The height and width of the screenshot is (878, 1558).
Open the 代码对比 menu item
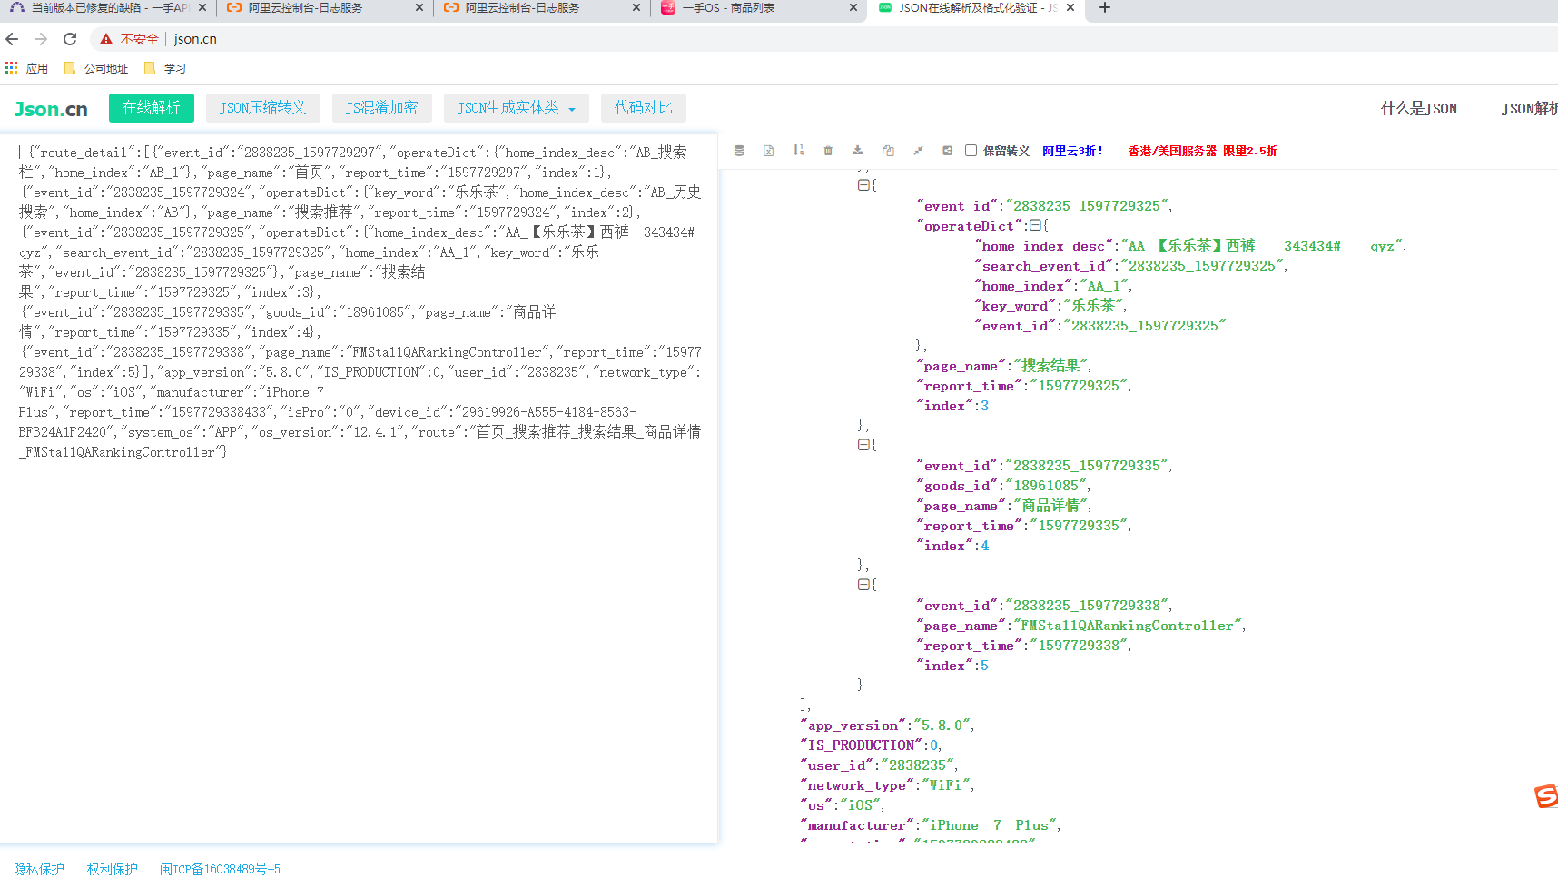(x=644, y=108)
